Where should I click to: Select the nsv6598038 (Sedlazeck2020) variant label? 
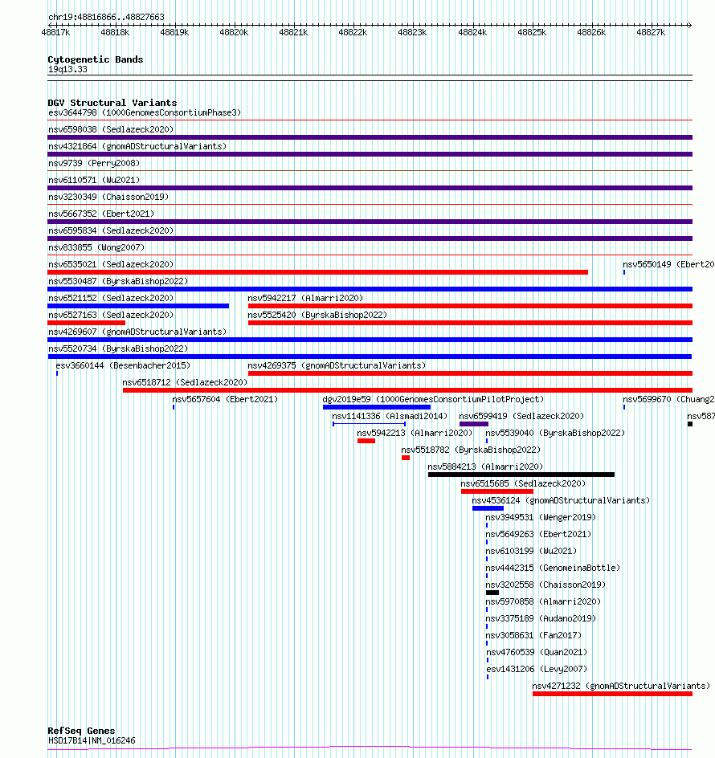(x=111, y=129)
